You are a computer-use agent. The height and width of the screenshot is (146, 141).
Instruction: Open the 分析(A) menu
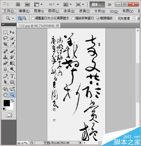coord(100,11)
